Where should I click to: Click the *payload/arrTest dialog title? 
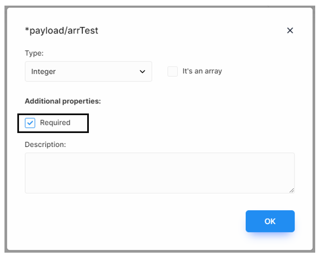tap(61, 31)
